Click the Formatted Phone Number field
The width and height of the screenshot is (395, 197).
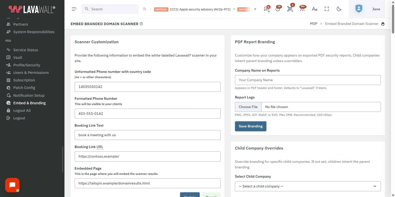coord(147,114)
